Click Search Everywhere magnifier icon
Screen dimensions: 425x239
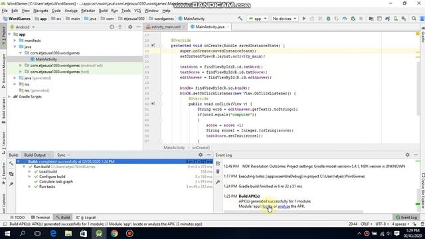click(x=414, y=19)
